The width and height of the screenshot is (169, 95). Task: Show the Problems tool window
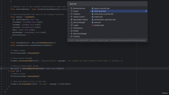77,14
